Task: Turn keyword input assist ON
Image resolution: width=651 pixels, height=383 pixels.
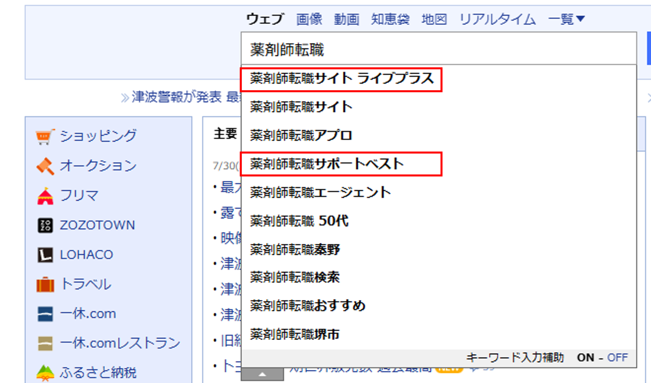Action: coord(586,358)
